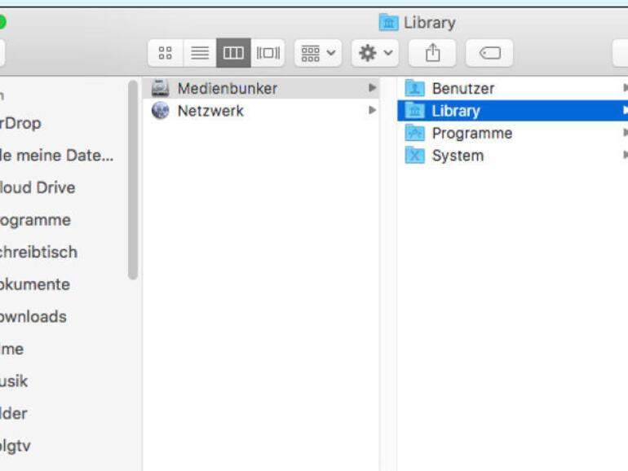The height and width of the screenshot is (471, 628).
Task: Select the Library folder row
Action: [513, 111]
